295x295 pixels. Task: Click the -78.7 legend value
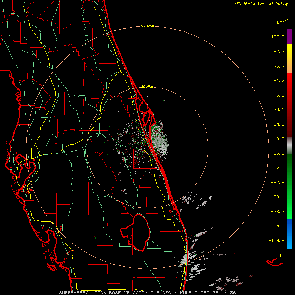[278, 212]
